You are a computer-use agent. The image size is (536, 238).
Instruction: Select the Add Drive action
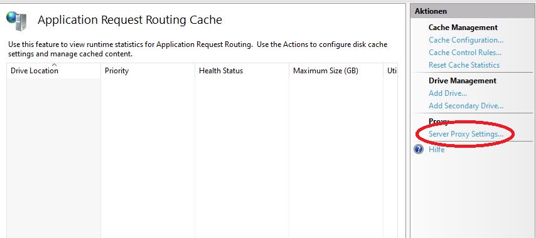tap(448, 93)
